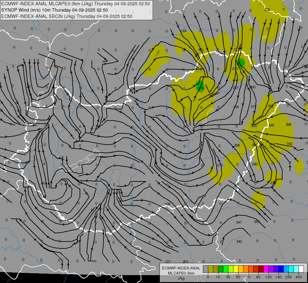Click the SBCIN title line in header
308x283 pixels.
(67, 16)
